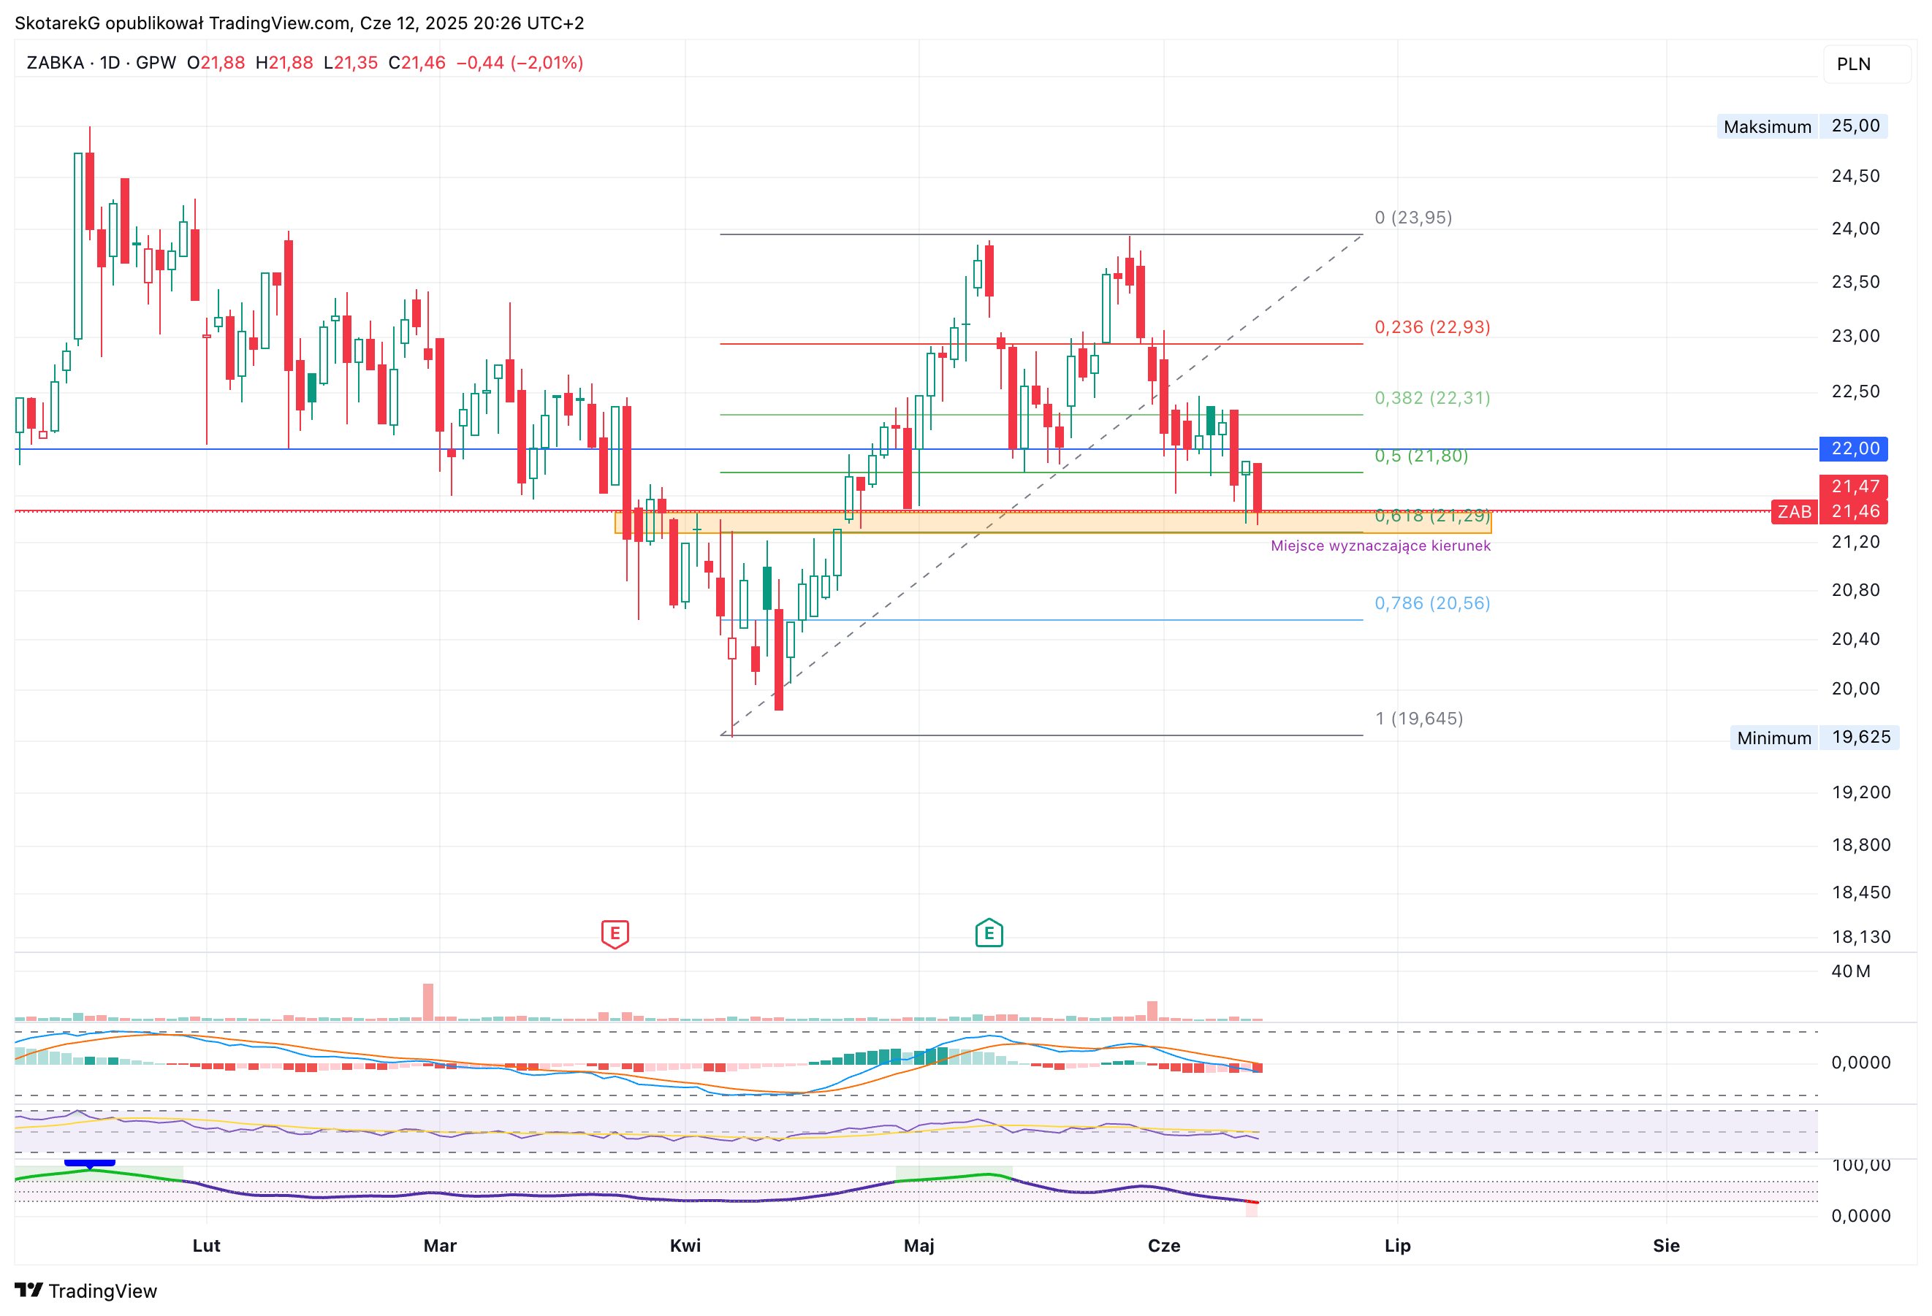
Task: Click the Sie month label on time axis
Action: coord(1666,1245)
